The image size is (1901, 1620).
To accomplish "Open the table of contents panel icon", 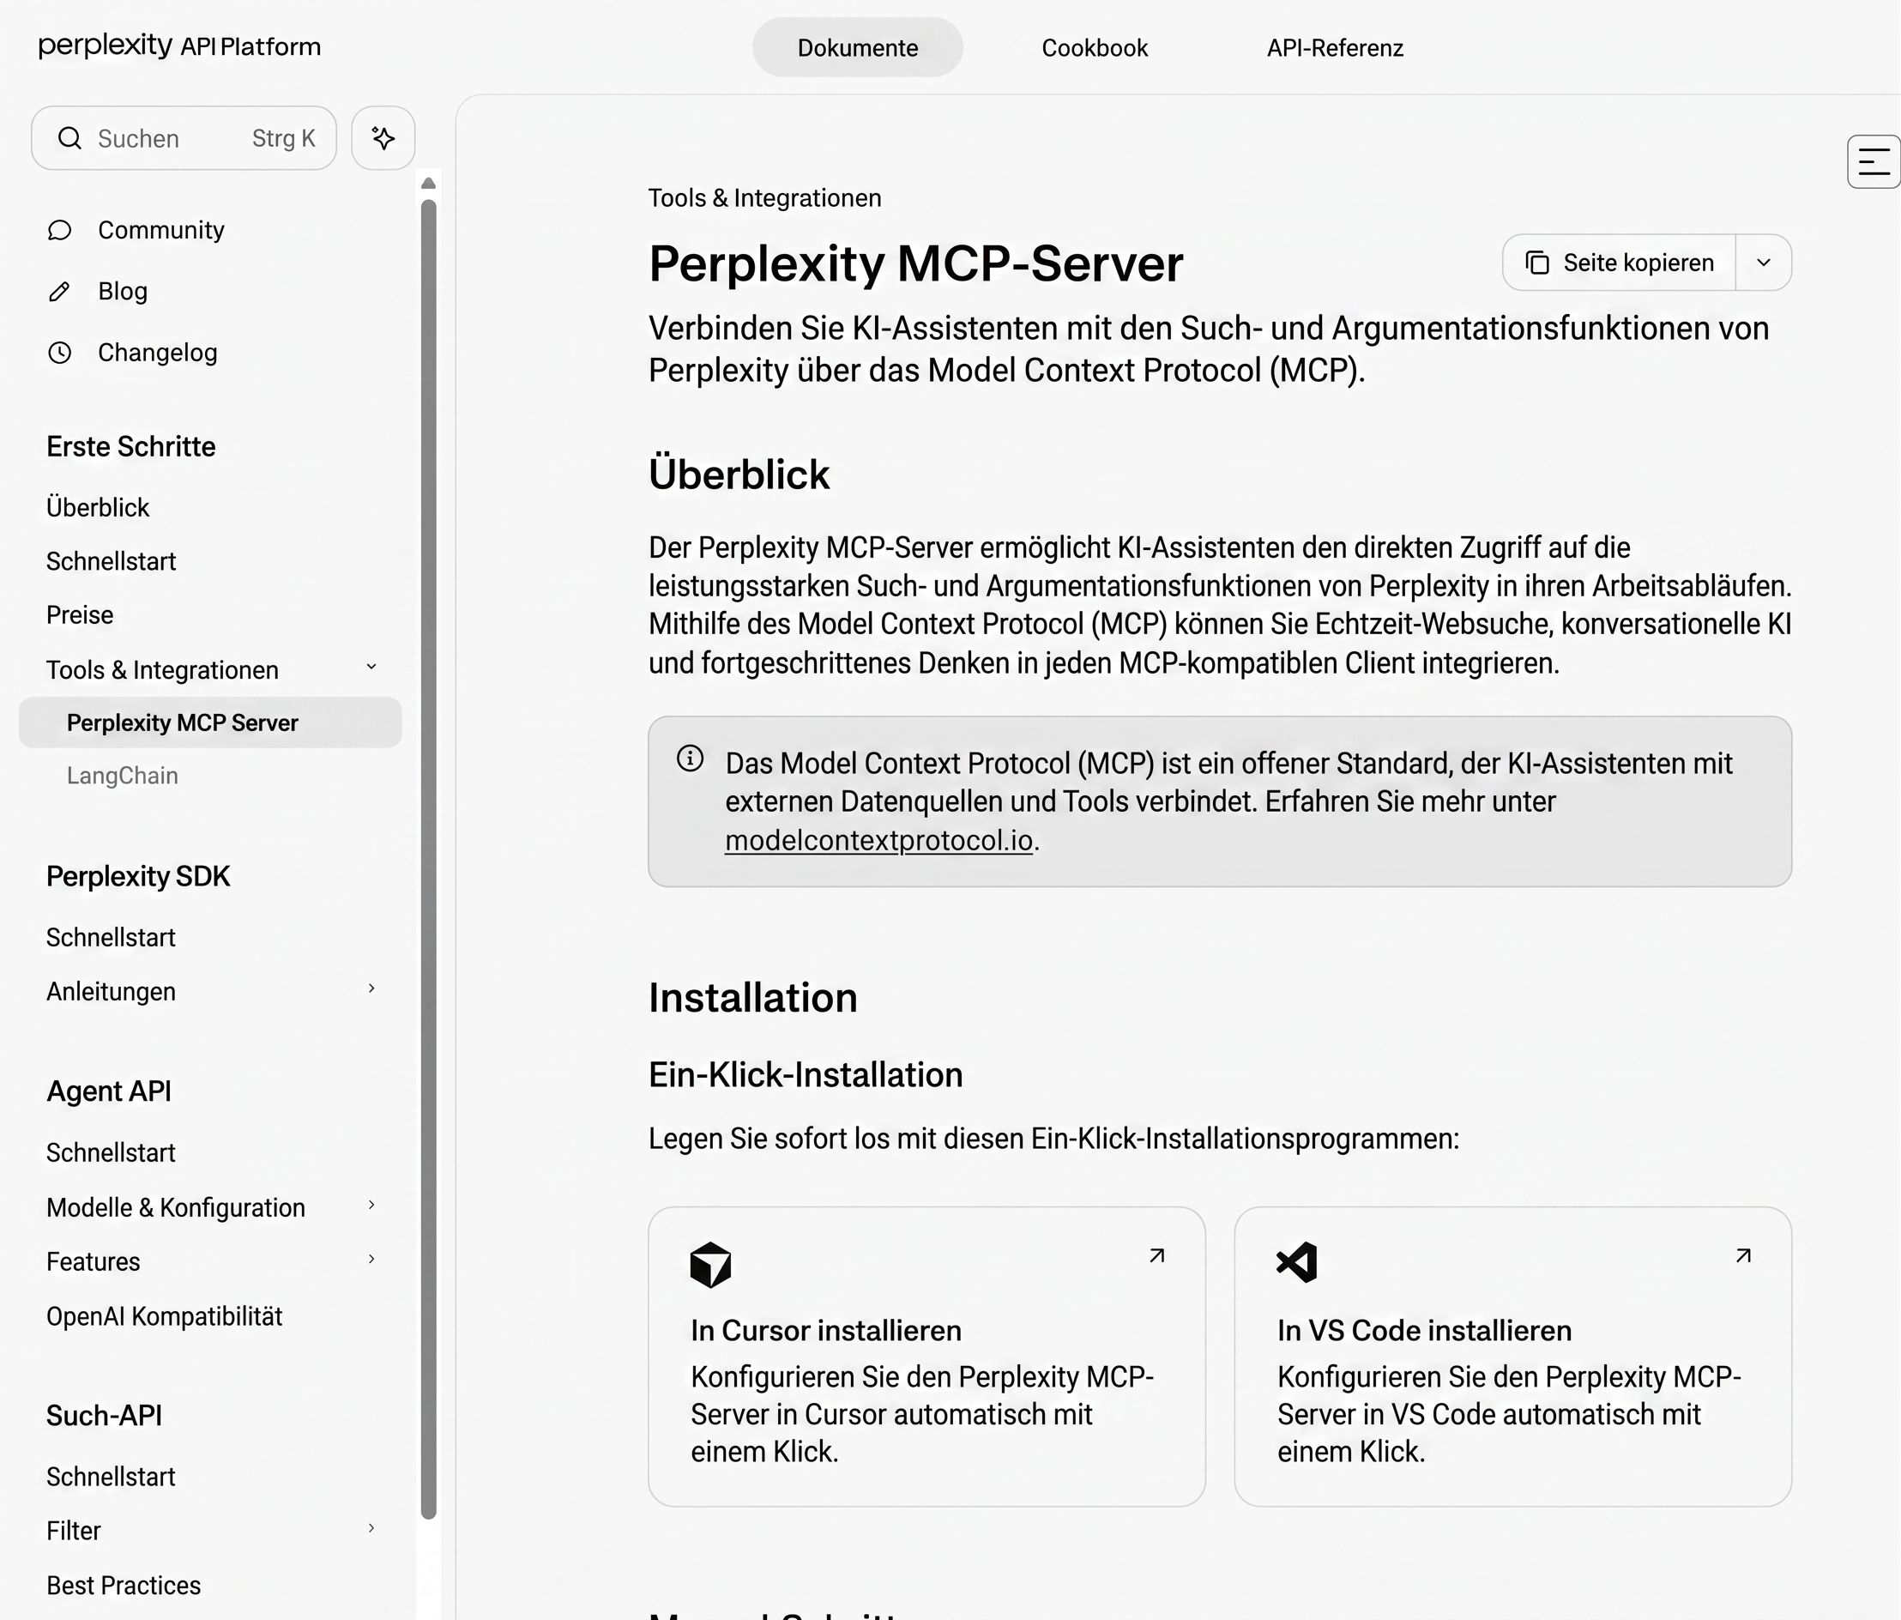I will [1874, 162].
